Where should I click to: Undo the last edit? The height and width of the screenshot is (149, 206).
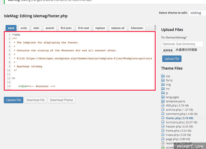point(24,28)
